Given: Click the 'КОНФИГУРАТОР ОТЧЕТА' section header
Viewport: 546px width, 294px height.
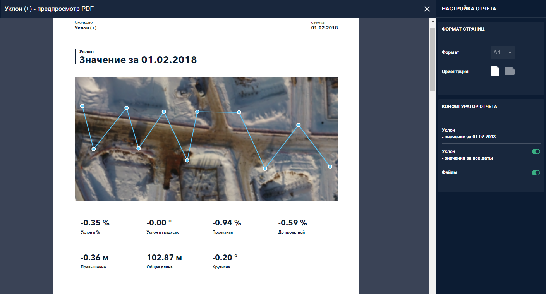Looking at the screenshot, I should [469, 107].
